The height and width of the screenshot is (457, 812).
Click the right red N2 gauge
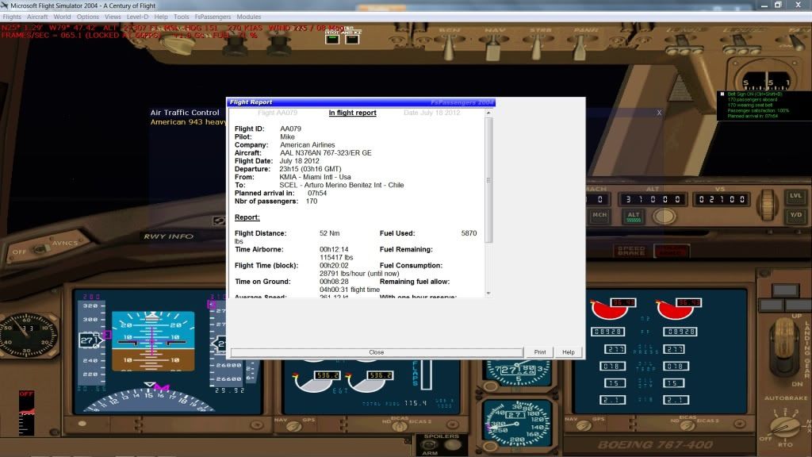point(679,309)
